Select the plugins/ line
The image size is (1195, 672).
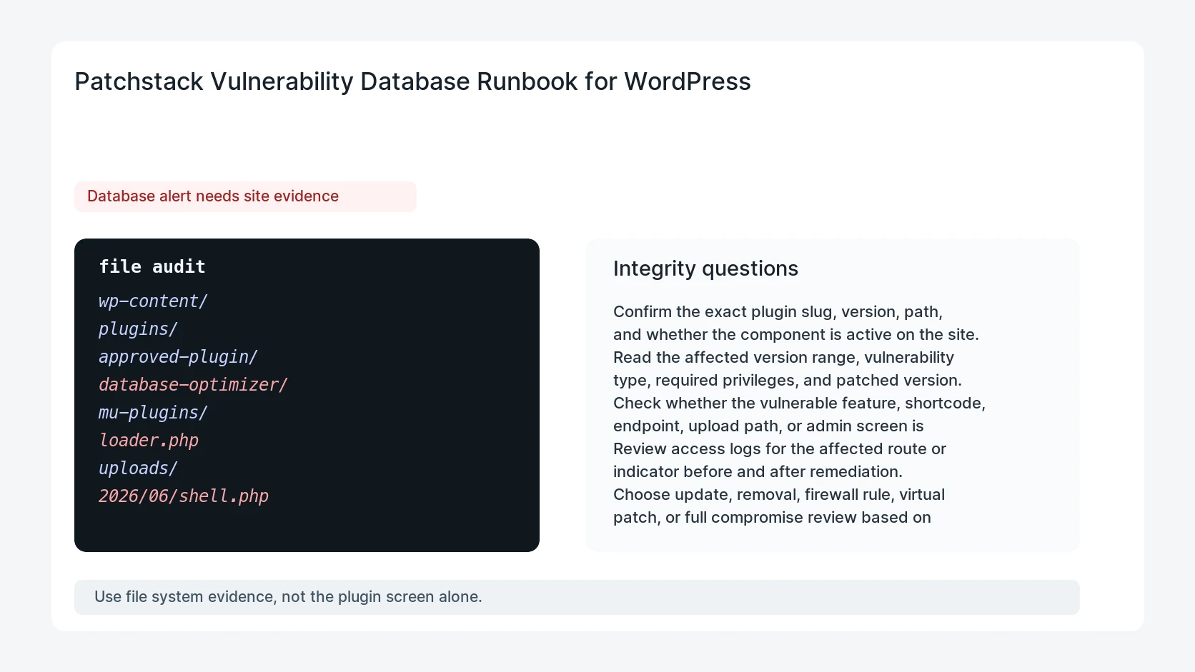click(x=138, y=329)
